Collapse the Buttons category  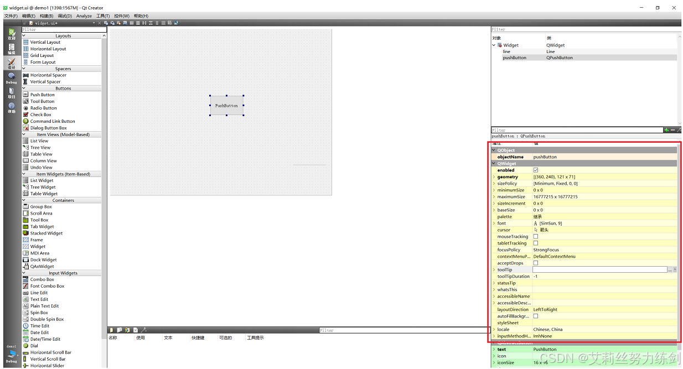[24, 88]
